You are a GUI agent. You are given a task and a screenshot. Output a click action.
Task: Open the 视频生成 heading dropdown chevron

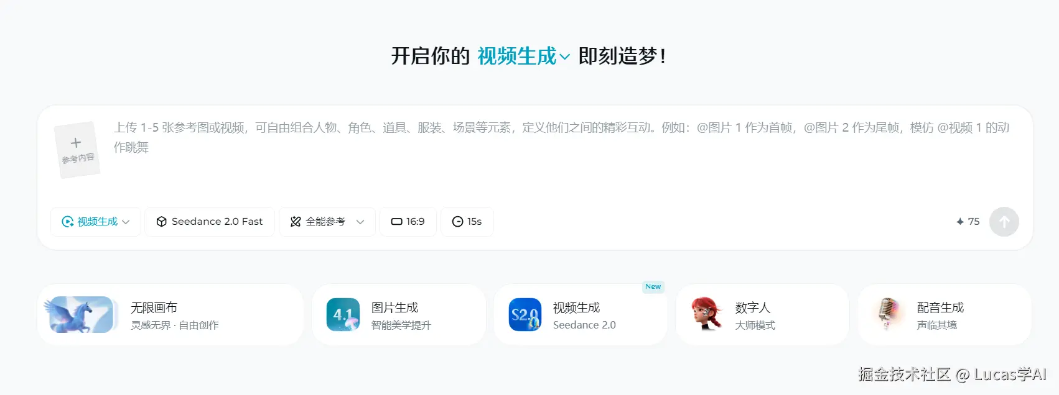564,57
